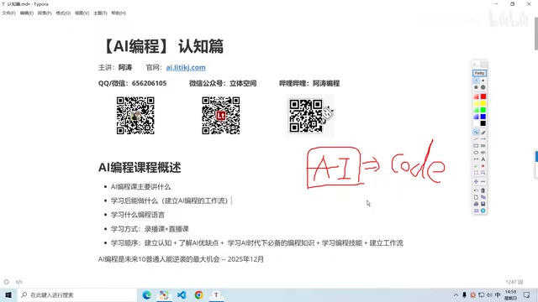This screenshot has width=538, height=302.
Task: Select the largest pen size dot
Action: pyautogui.click(x=483, y=87)
